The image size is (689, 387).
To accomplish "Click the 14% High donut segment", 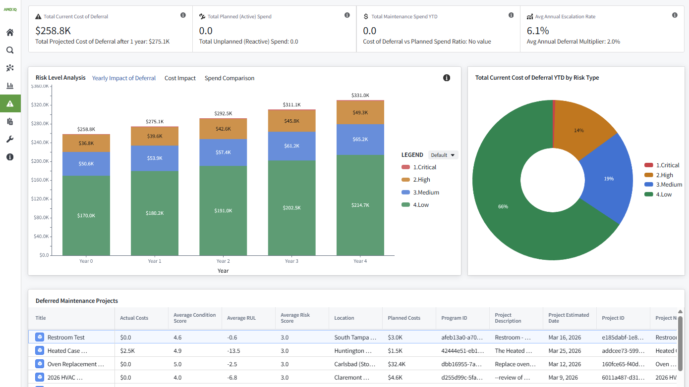I will click(579, 130).
